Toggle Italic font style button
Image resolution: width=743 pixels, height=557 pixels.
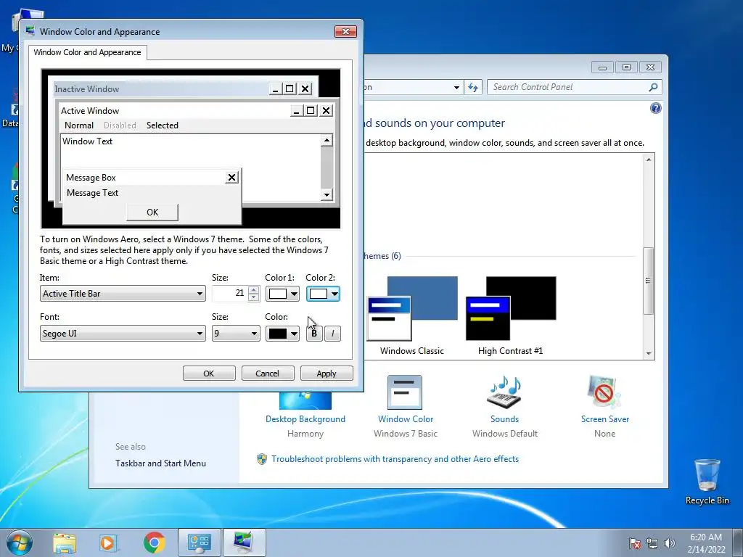pos(332,334)
